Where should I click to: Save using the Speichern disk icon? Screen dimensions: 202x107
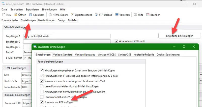point(31,15)
